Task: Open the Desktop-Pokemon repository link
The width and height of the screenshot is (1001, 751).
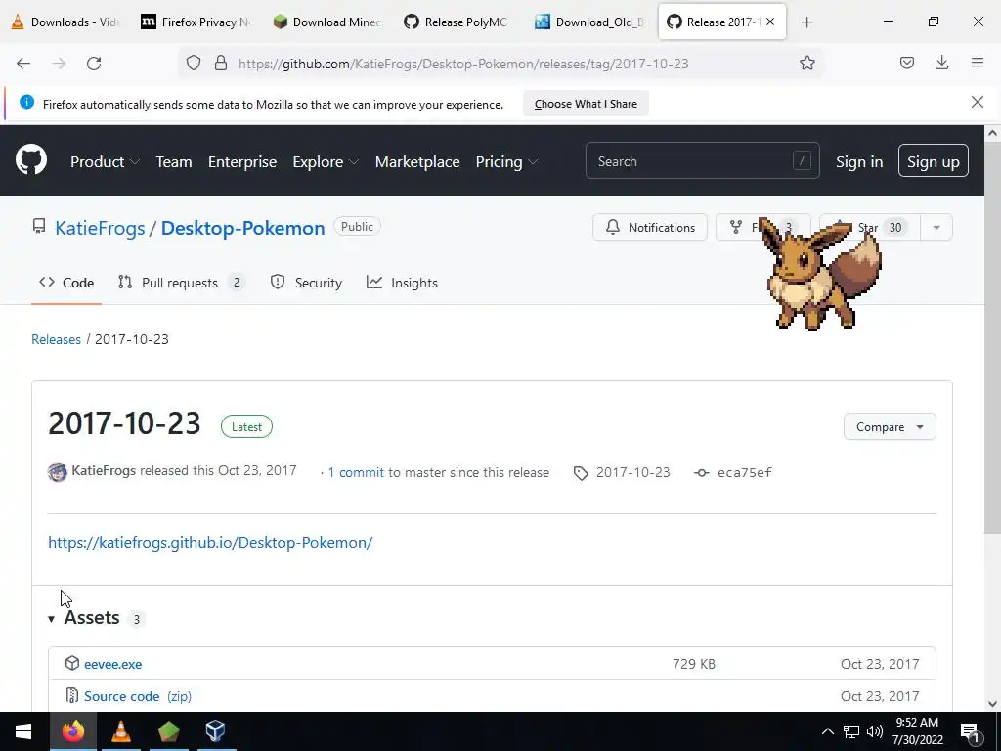Action: [242, 228]
